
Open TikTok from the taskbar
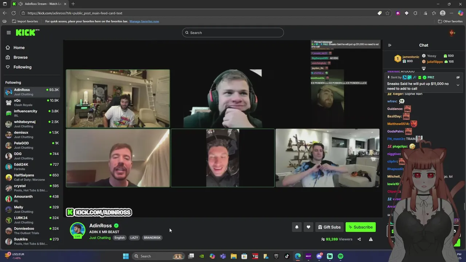click(x=287, y=256)
